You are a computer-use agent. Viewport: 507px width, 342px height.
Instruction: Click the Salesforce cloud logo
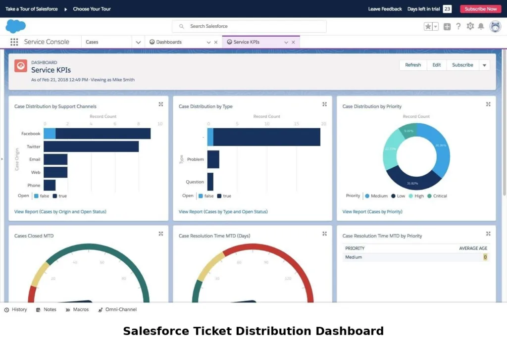click(x=15, y=26)
